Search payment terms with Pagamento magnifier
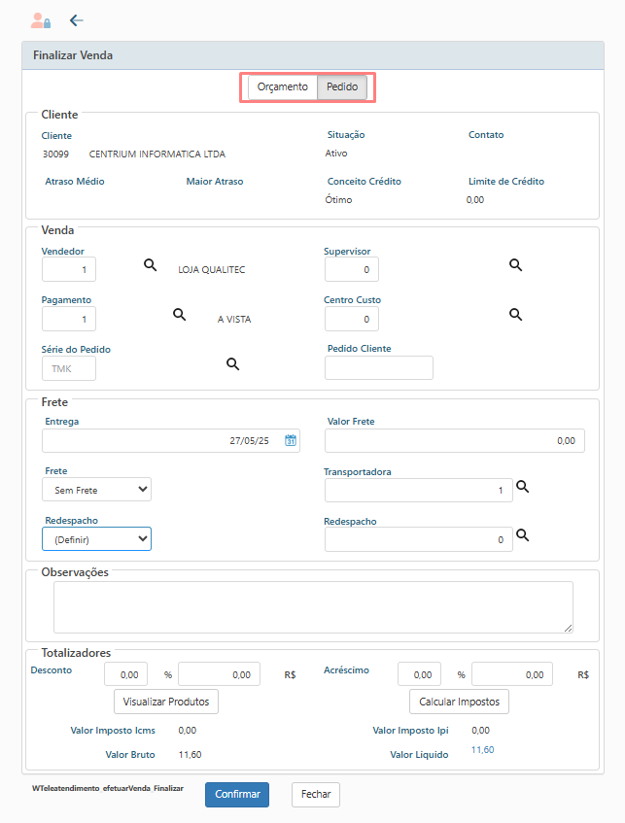 pyautogui.click(x=180, y=315)
